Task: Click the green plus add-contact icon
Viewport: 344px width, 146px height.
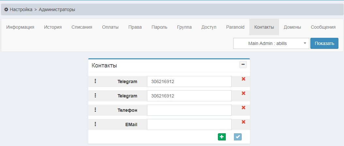Action: [222, 137]
